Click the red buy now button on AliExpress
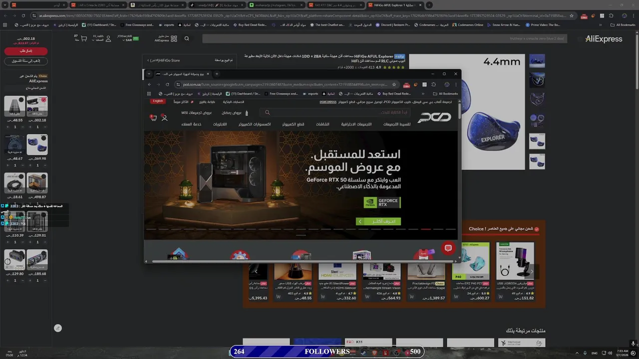Viewport: 639px width, 359px height. (26, 51)
